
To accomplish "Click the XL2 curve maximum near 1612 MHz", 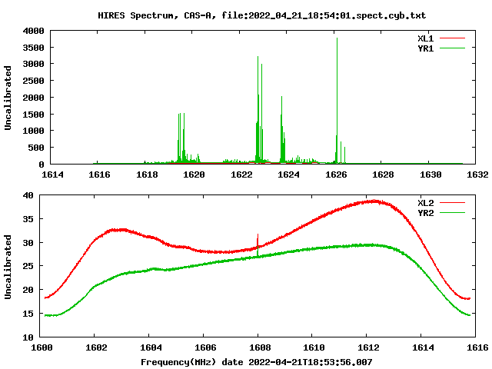I will tap(374, 201).
